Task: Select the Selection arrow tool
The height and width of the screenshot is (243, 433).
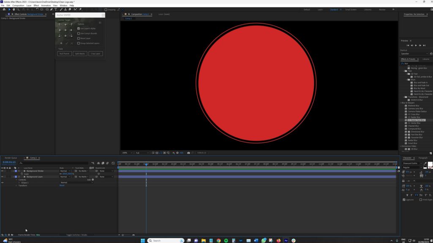Action: [x=9, y=9]
